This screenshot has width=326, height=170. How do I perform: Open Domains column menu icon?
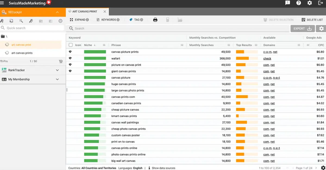click(x=299, y=45)
